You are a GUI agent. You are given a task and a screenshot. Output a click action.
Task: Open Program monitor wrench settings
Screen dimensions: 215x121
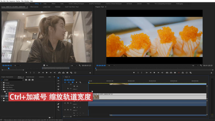pyautogui.click(x=201, y=65)
